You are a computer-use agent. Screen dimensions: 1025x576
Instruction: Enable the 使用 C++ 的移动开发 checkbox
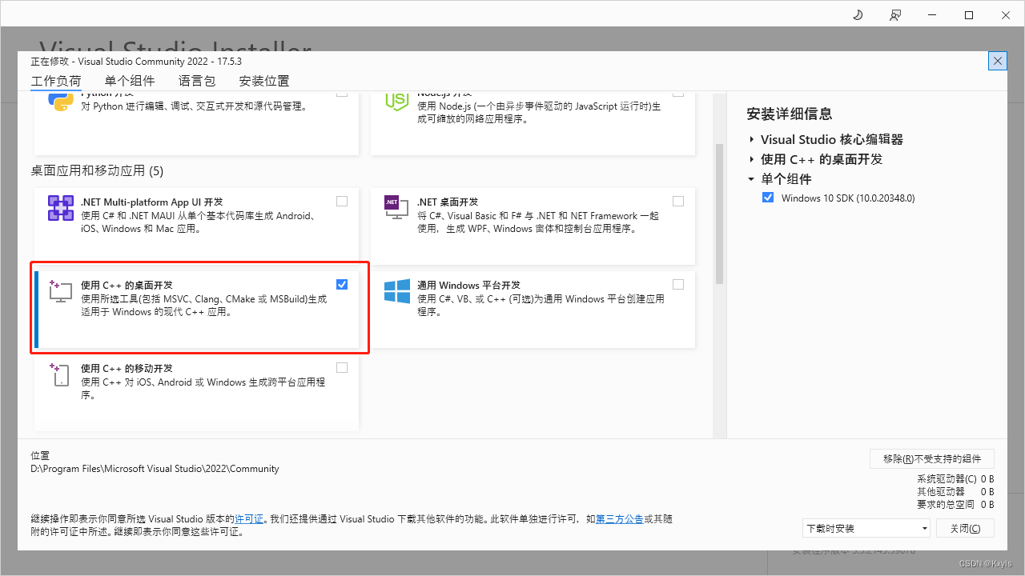[x=342, y=367]
